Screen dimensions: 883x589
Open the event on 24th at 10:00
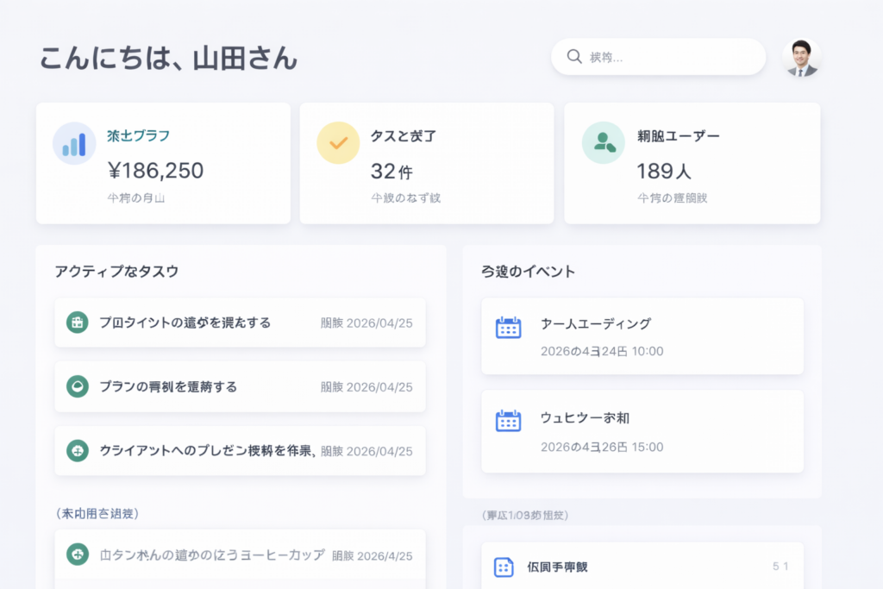(642, 336)
